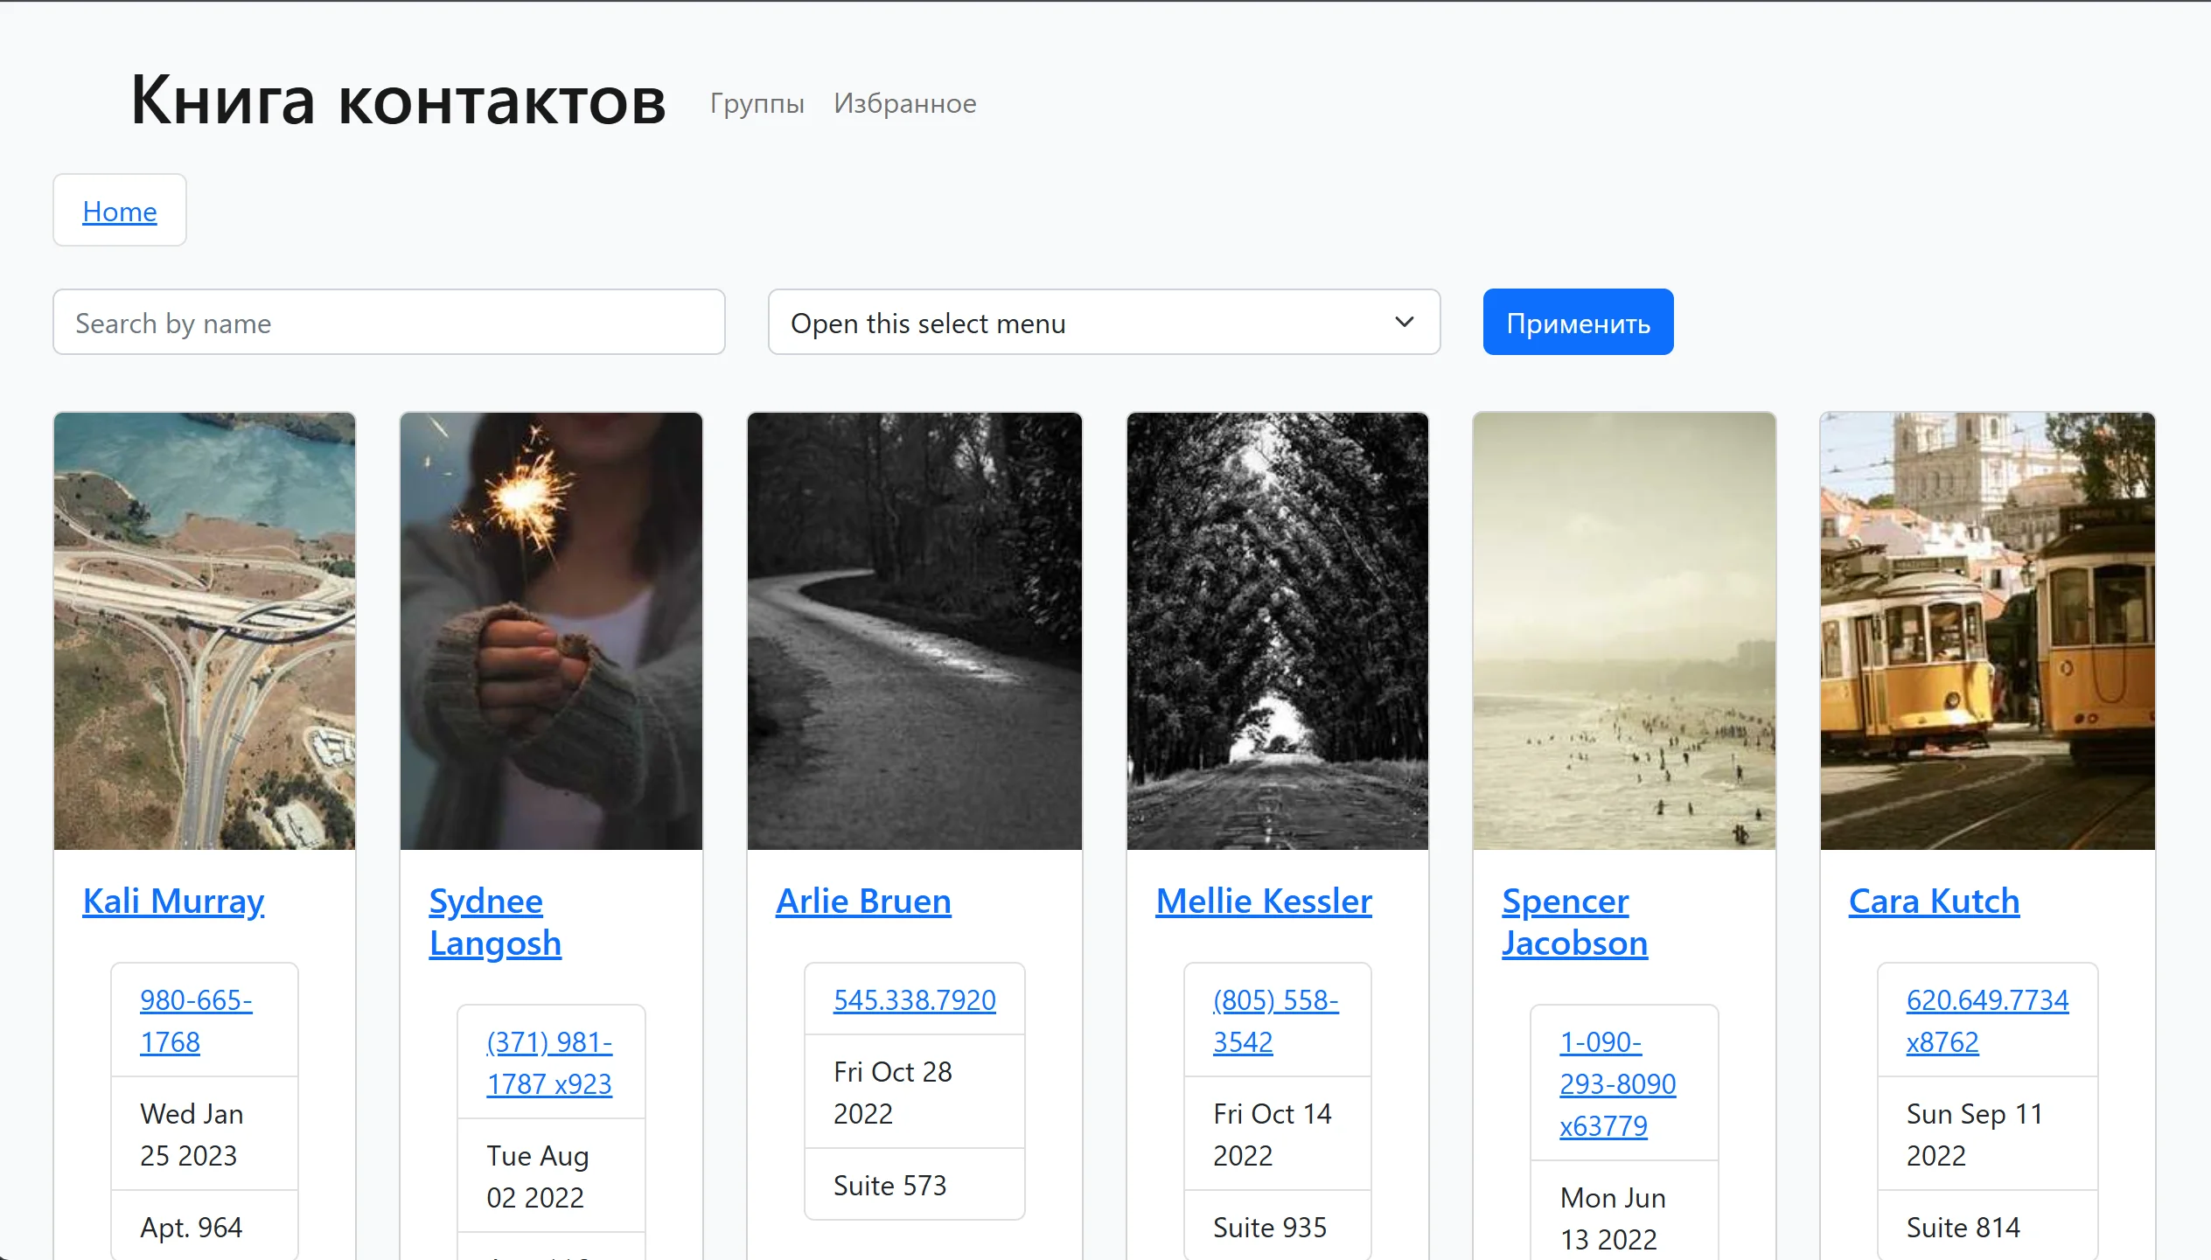Open Mellie Kessler's tree tunnel photo

click(1277, 630)
